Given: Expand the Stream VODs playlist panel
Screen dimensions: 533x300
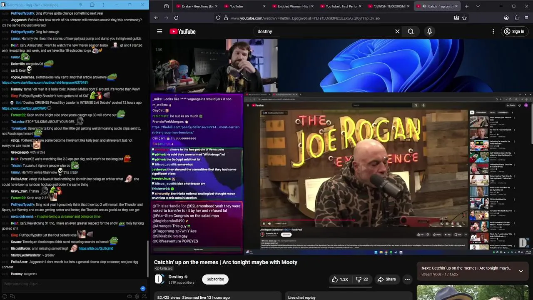Looking at the screenshot, I should [521, 271].
